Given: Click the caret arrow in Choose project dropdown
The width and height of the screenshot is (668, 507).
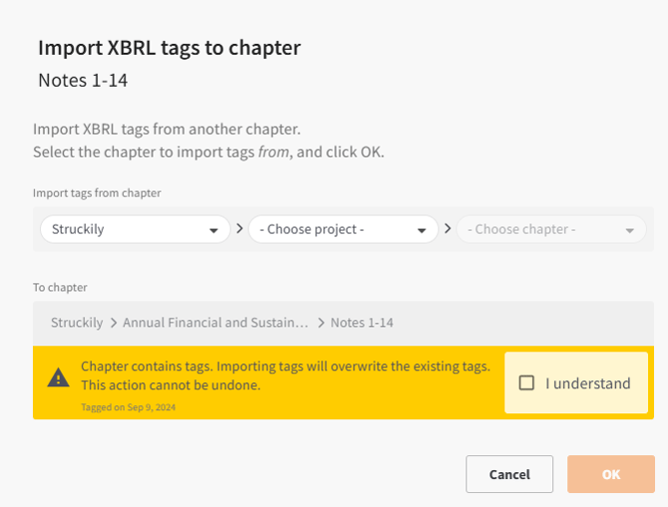Looking at the screenshot, I should [423, 230].
